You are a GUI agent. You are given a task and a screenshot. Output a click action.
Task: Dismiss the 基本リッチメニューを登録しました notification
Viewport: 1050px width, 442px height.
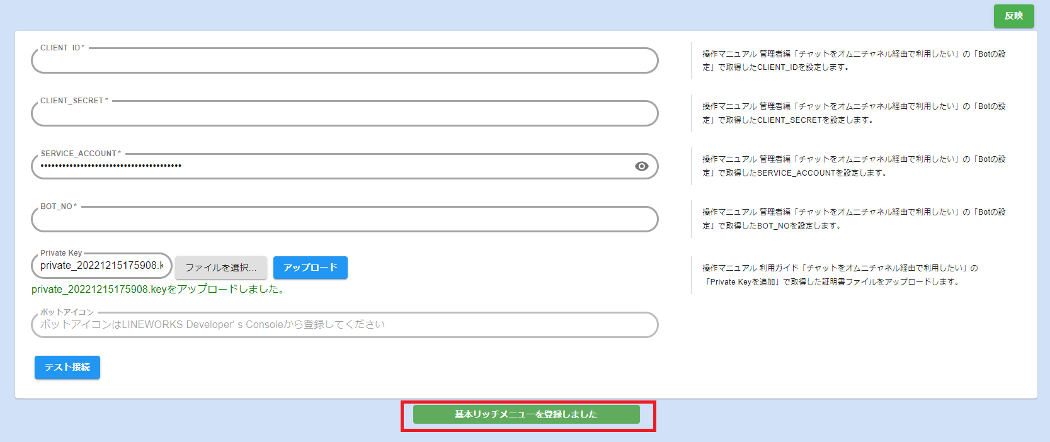[x=526, y=414]
